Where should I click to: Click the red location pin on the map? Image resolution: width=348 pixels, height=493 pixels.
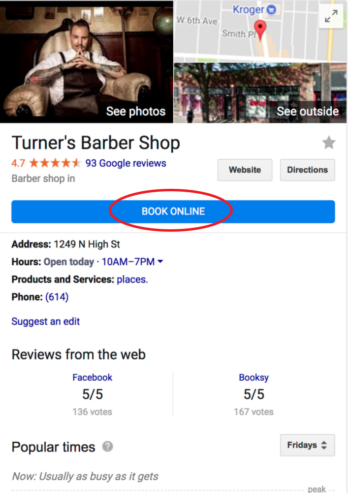pyautogui.click(x=260, y=30)
